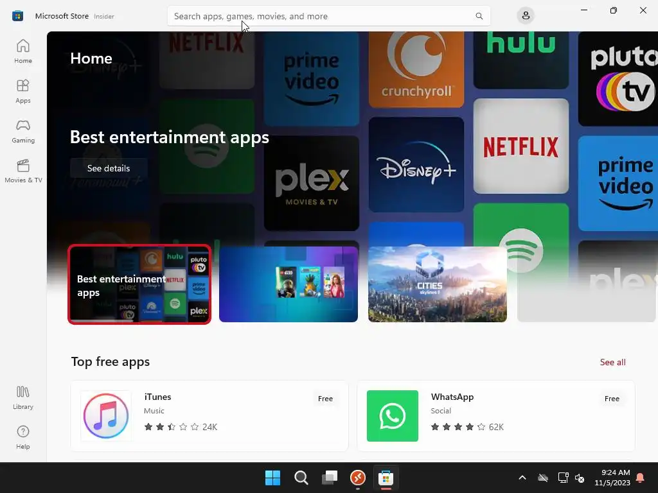This screenshot has width=658, height=493.
Task: Click the Insider label by the title
Action: pos(104,16)
